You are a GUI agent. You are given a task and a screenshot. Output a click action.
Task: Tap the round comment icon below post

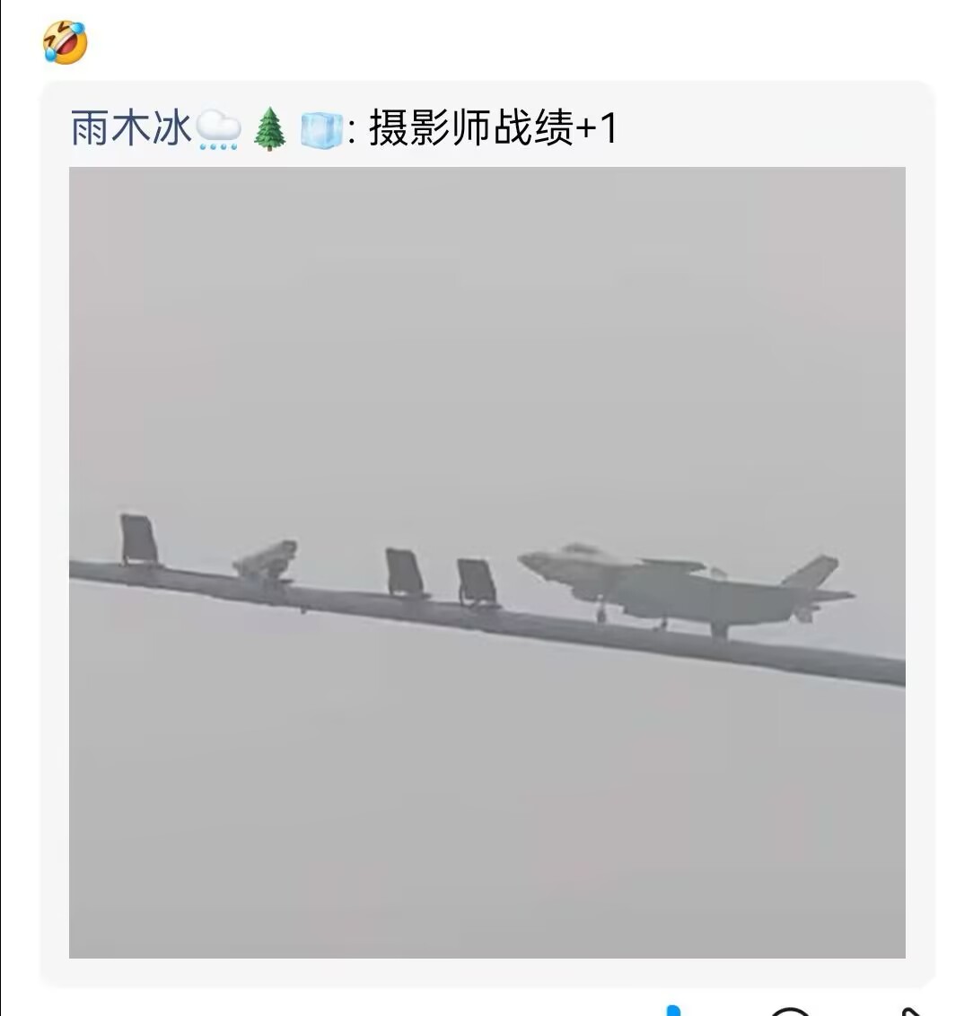pos(790,1012)
